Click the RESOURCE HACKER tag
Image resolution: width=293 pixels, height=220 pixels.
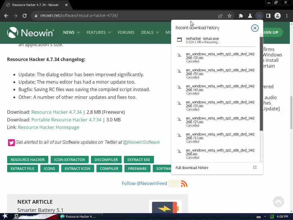point(28,160)
